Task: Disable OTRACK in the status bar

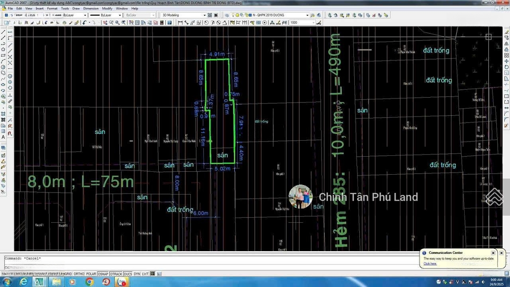Action: 116,274
